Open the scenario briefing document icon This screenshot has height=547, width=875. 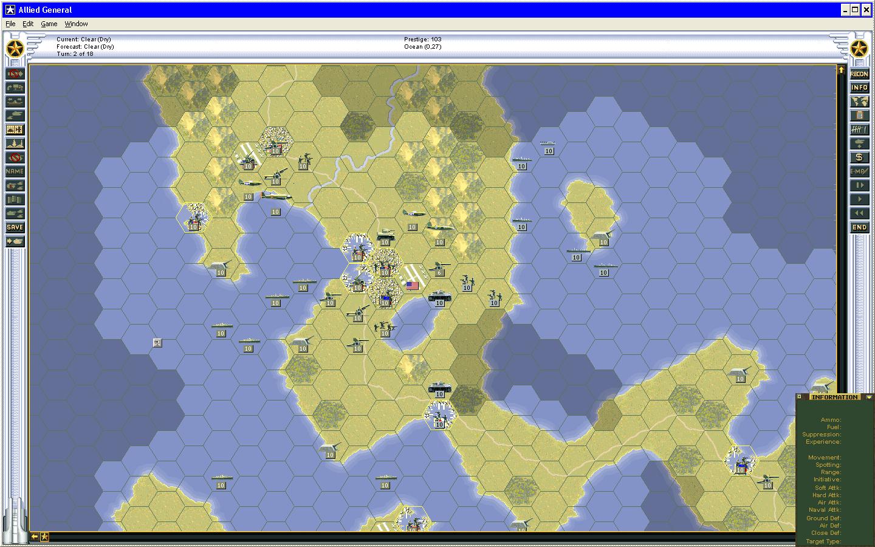click(859, 115)
